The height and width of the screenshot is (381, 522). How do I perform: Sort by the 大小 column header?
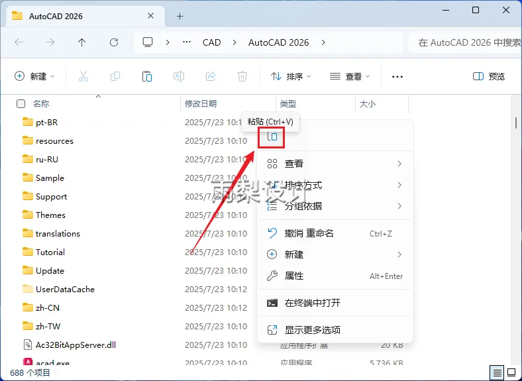click(x=368, y=104)
